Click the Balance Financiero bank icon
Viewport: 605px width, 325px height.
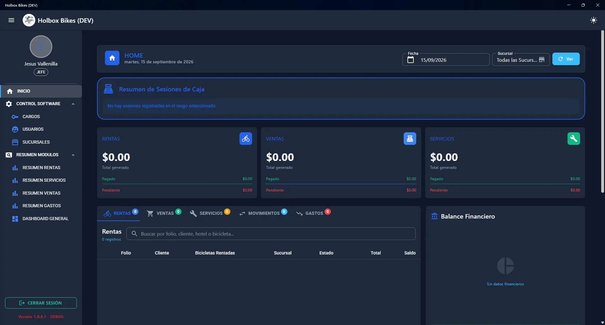435,216
